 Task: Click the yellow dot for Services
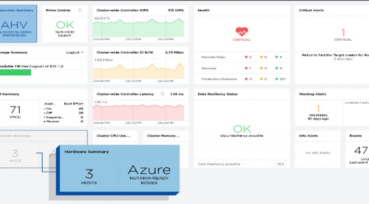[261, 68]
